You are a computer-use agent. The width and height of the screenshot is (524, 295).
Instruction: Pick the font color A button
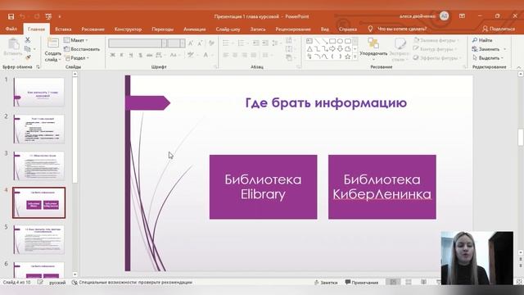click(x=206, y=55)
